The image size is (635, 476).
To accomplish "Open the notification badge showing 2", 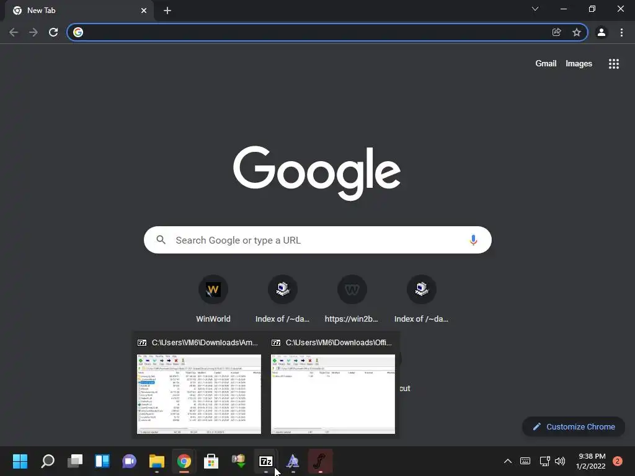I will [617, 461].
